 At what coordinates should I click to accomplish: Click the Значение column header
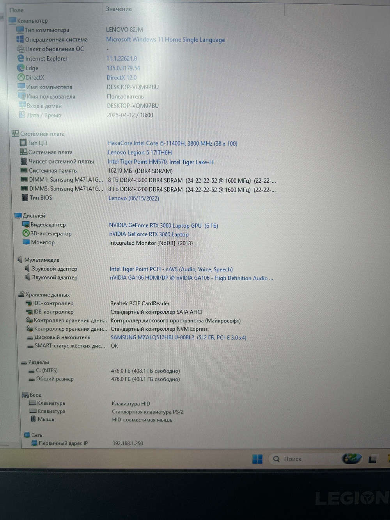pyautogui.click(x=119, y=9)
